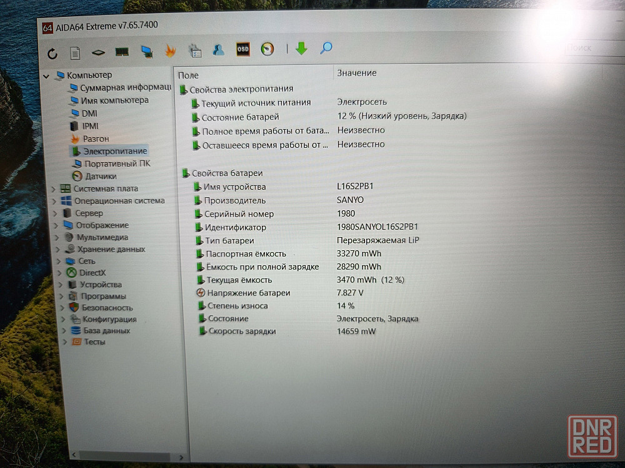Select the Производитель row
Viewport: 625px width, 468px height.
(279, 200)
